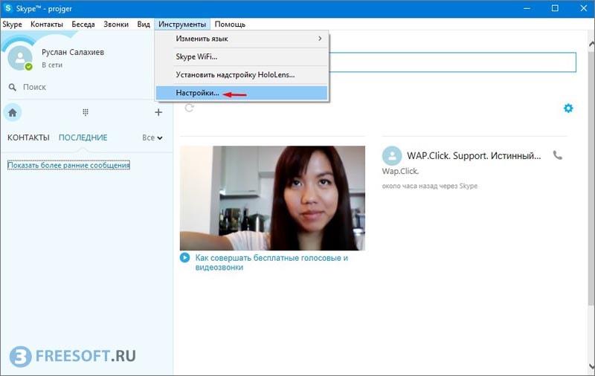This screenshot has height=376, width=595.
Task: Open the video tutorial thumbnail
Action: point(272,198)
